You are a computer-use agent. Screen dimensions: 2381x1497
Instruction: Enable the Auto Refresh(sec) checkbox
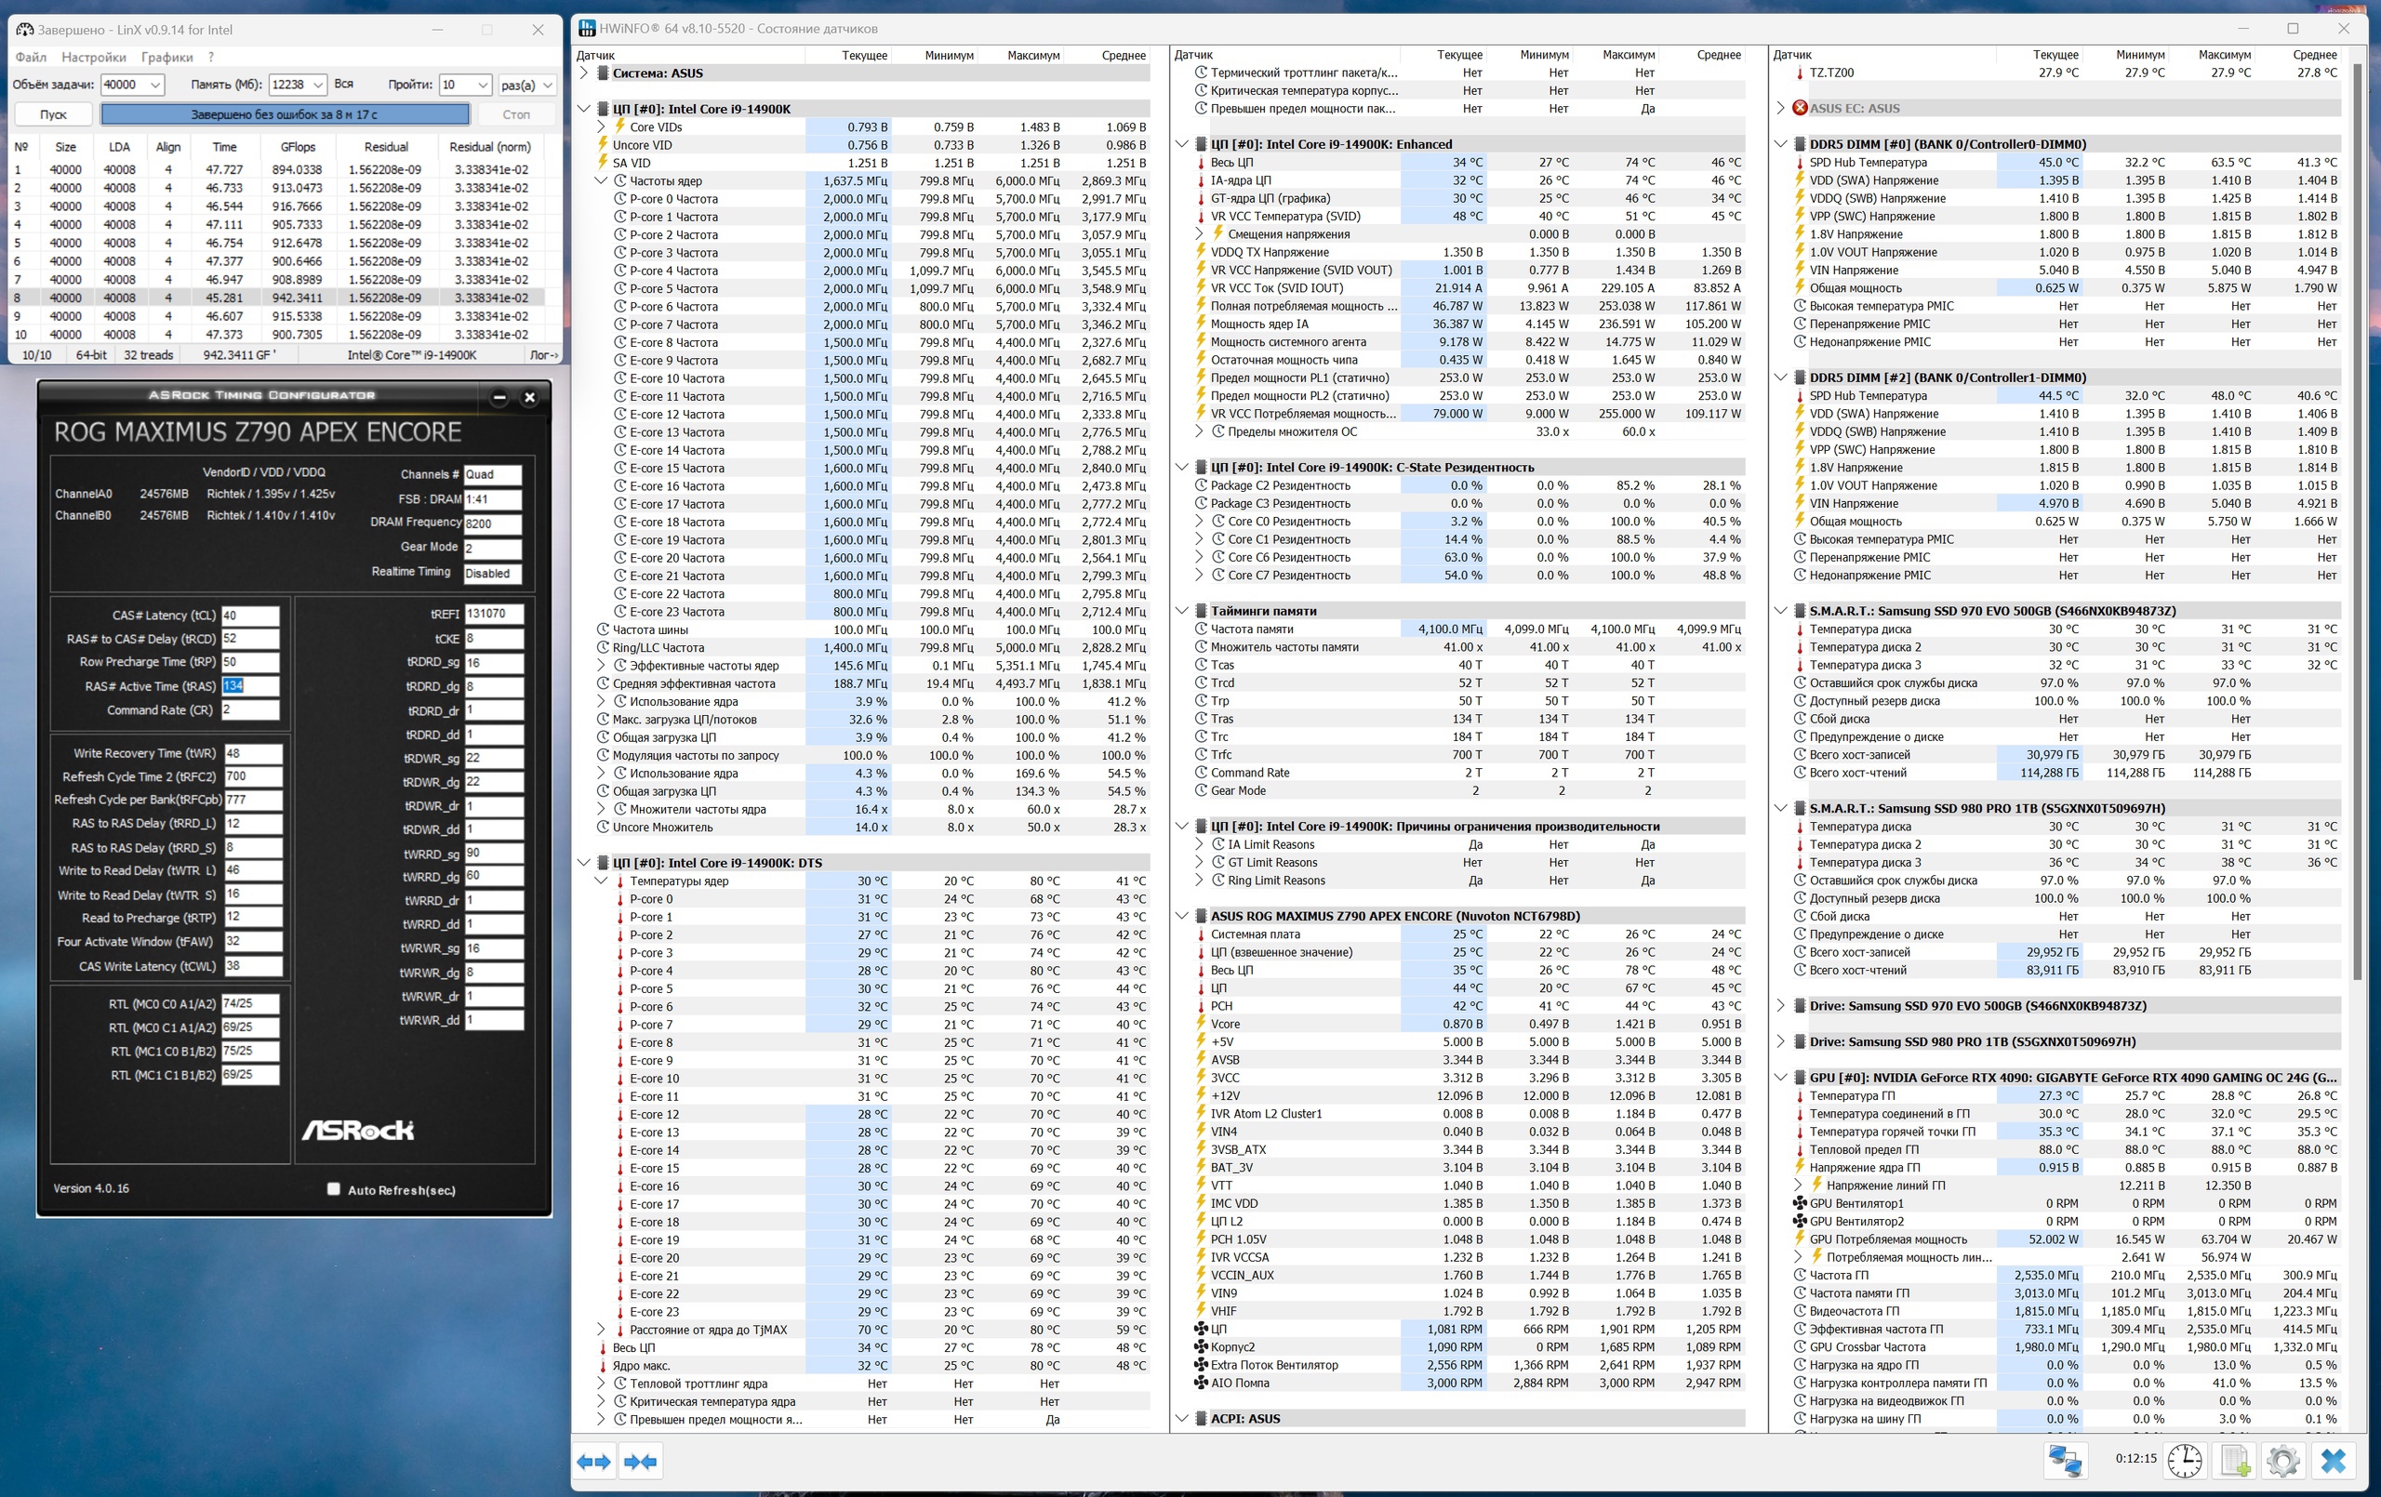(x=333, y=1189)
